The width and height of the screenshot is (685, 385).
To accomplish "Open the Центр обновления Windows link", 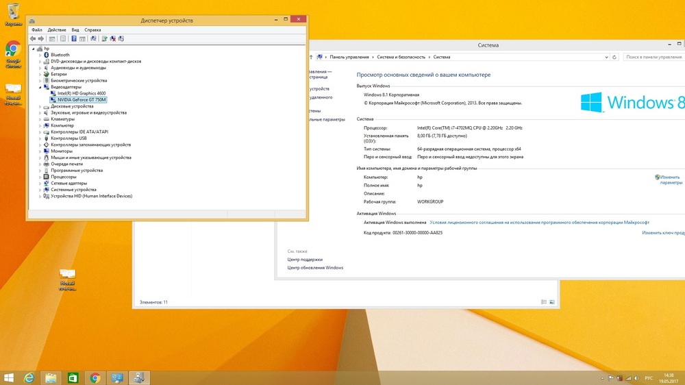I will click(315, 268).
